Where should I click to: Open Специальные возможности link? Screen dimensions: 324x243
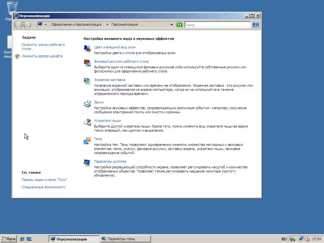[x=43, y=187]
